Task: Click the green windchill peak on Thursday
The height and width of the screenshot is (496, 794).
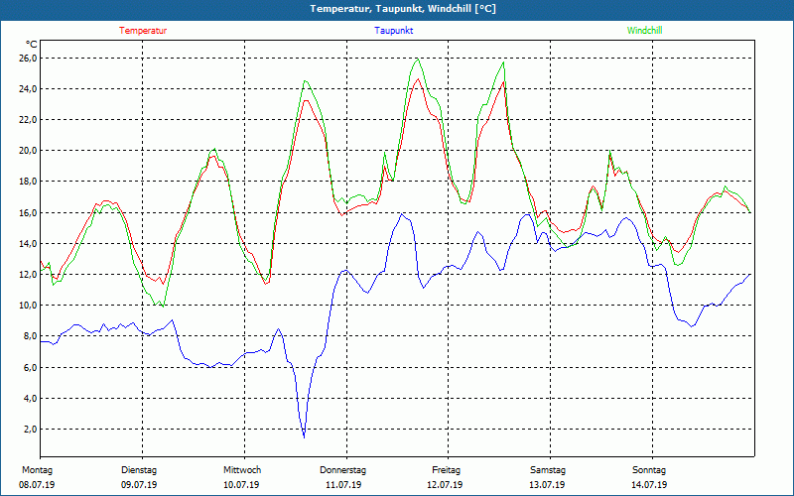Action: [x=418, y=60]
